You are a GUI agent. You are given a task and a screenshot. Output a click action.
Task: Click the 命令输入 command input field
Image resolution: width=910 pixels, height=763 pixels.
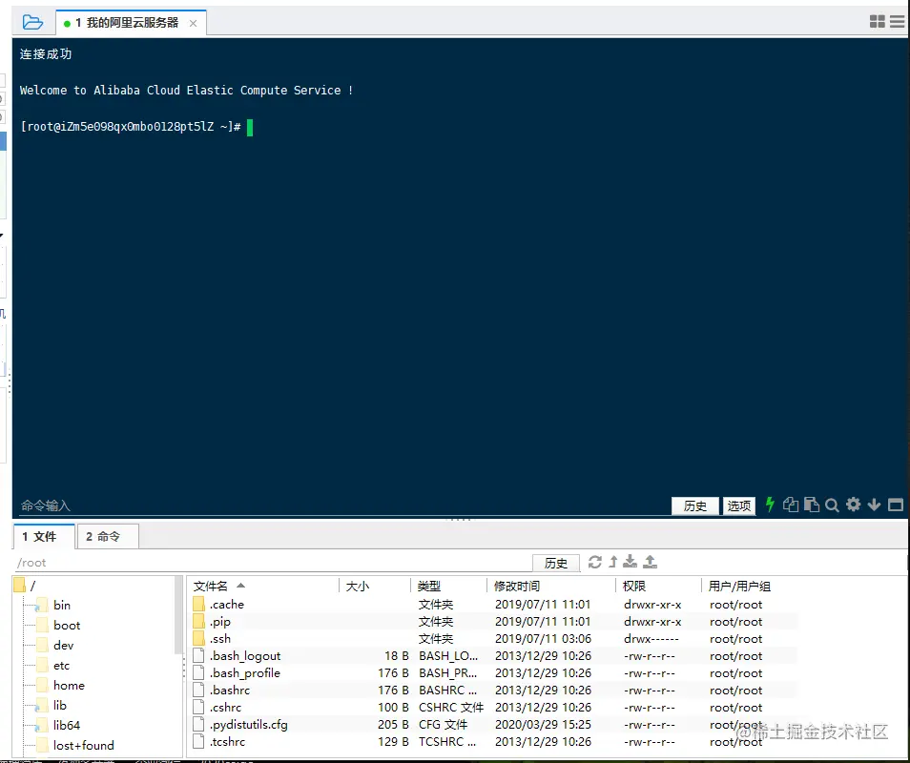342,505
